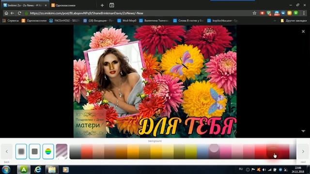Select the solid gray square background option

point(34,151)
